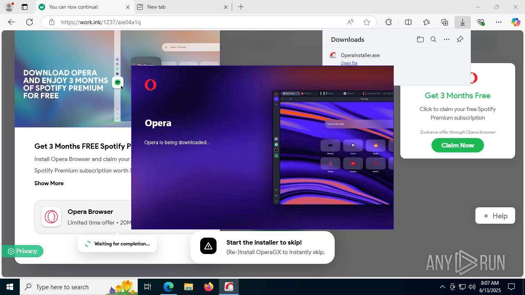The width and height of the screenshot is (525, 295).
Task: Click the Help button
Action: [x=495, y=216]
